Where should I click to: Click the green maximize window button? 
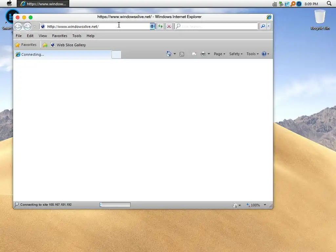coord(31,17)
